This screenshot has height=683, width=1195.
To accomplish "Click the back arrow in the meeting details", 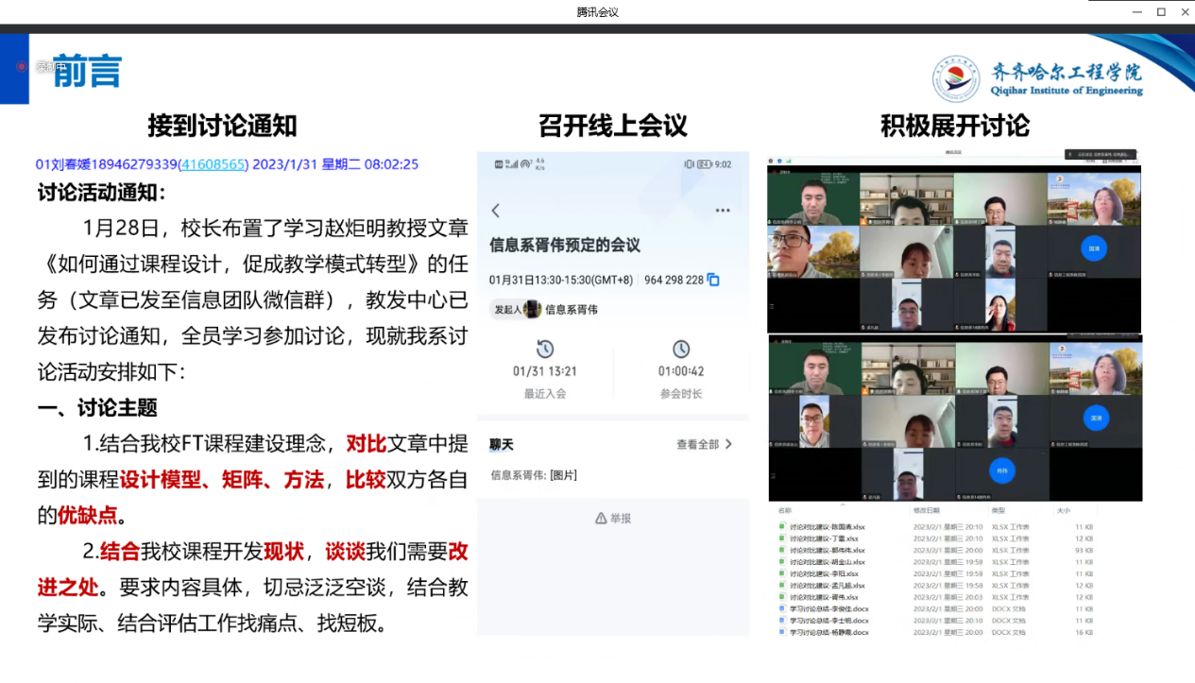I will point(496,211).
